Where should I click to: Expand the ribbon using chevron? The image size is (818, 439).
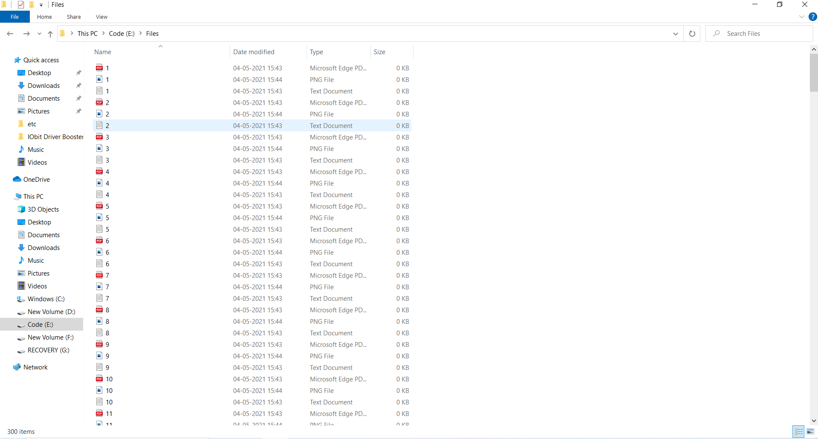coord(801,17)
